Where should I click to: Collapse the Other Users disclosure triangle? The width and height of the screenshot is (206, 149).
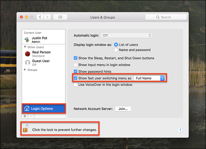pyautogui.click(x=25, y=47)
